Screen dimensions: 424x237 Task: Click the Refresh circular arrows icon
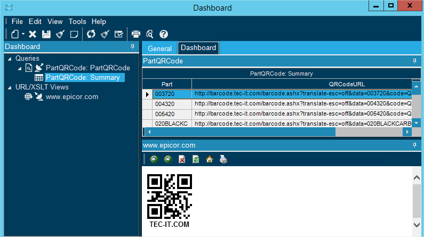click(x=91, y=34)
